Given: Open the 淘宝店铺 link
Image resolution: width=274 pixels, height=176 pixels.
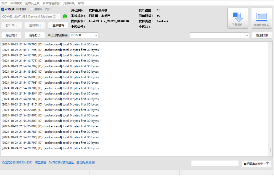Looking at the screenshot, I should pos(40,162).
